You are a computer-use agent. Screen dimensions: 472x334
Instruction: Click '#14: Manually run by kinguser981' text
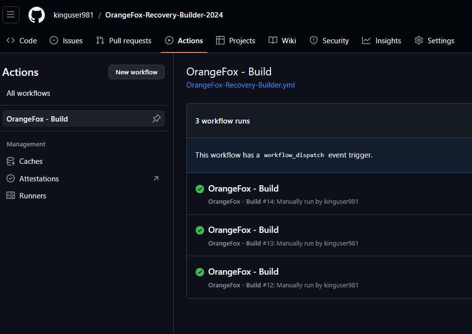point(310,201)
